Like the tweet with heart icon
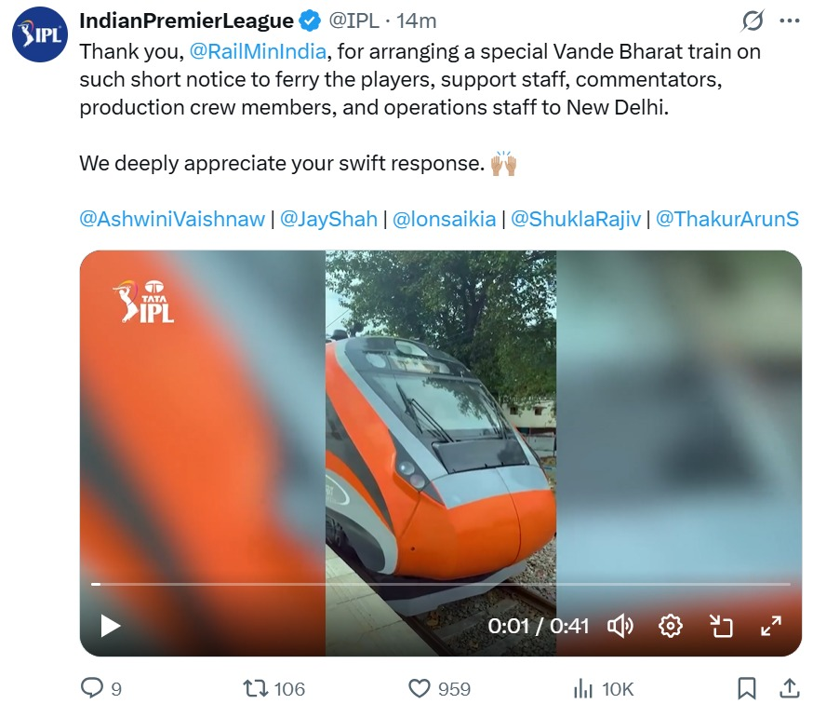This screenshot has width=813, height=704. [x=420, y=688]
